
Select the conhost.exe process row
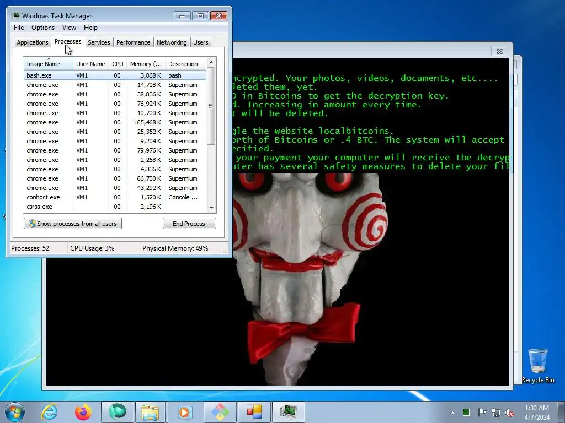[x=115, y=197]
